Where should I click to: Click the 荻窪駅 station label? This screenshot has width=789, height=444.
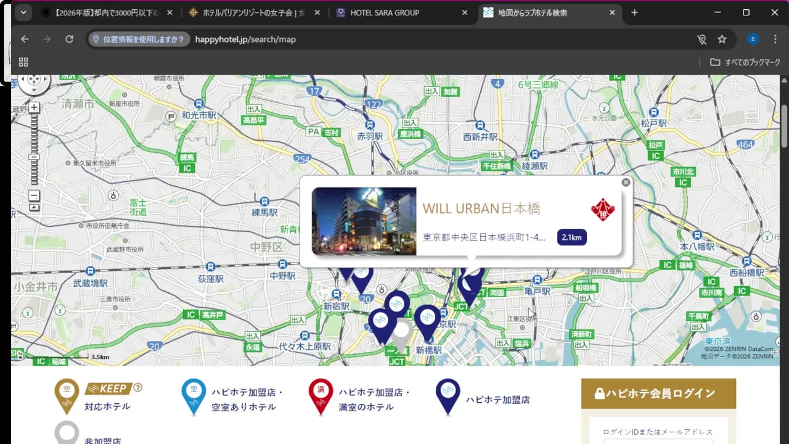click(x=210, y=279)
